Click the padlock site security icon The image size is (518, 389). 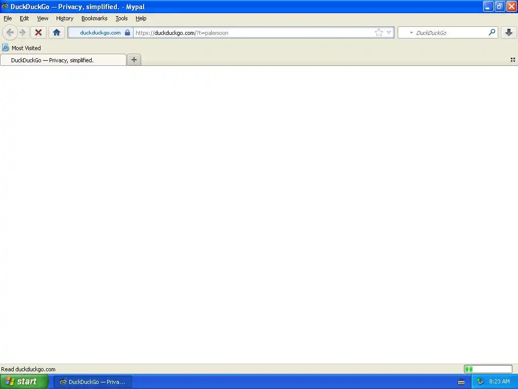(x=127, y=32)
